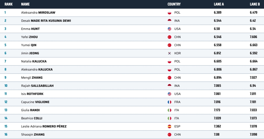
Task: Click South Korea flag beside Jimin Jeong
Action: click(169, 53)
